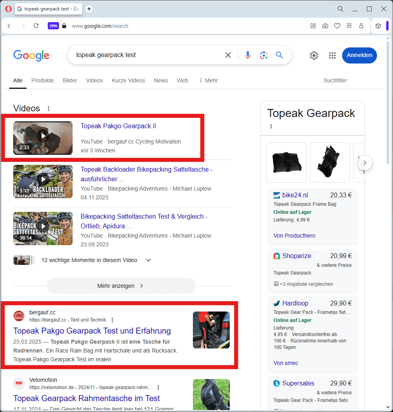Show next Topeak Gearpack product images
This screenshot has width=393, height=412.
pos(365,163)
